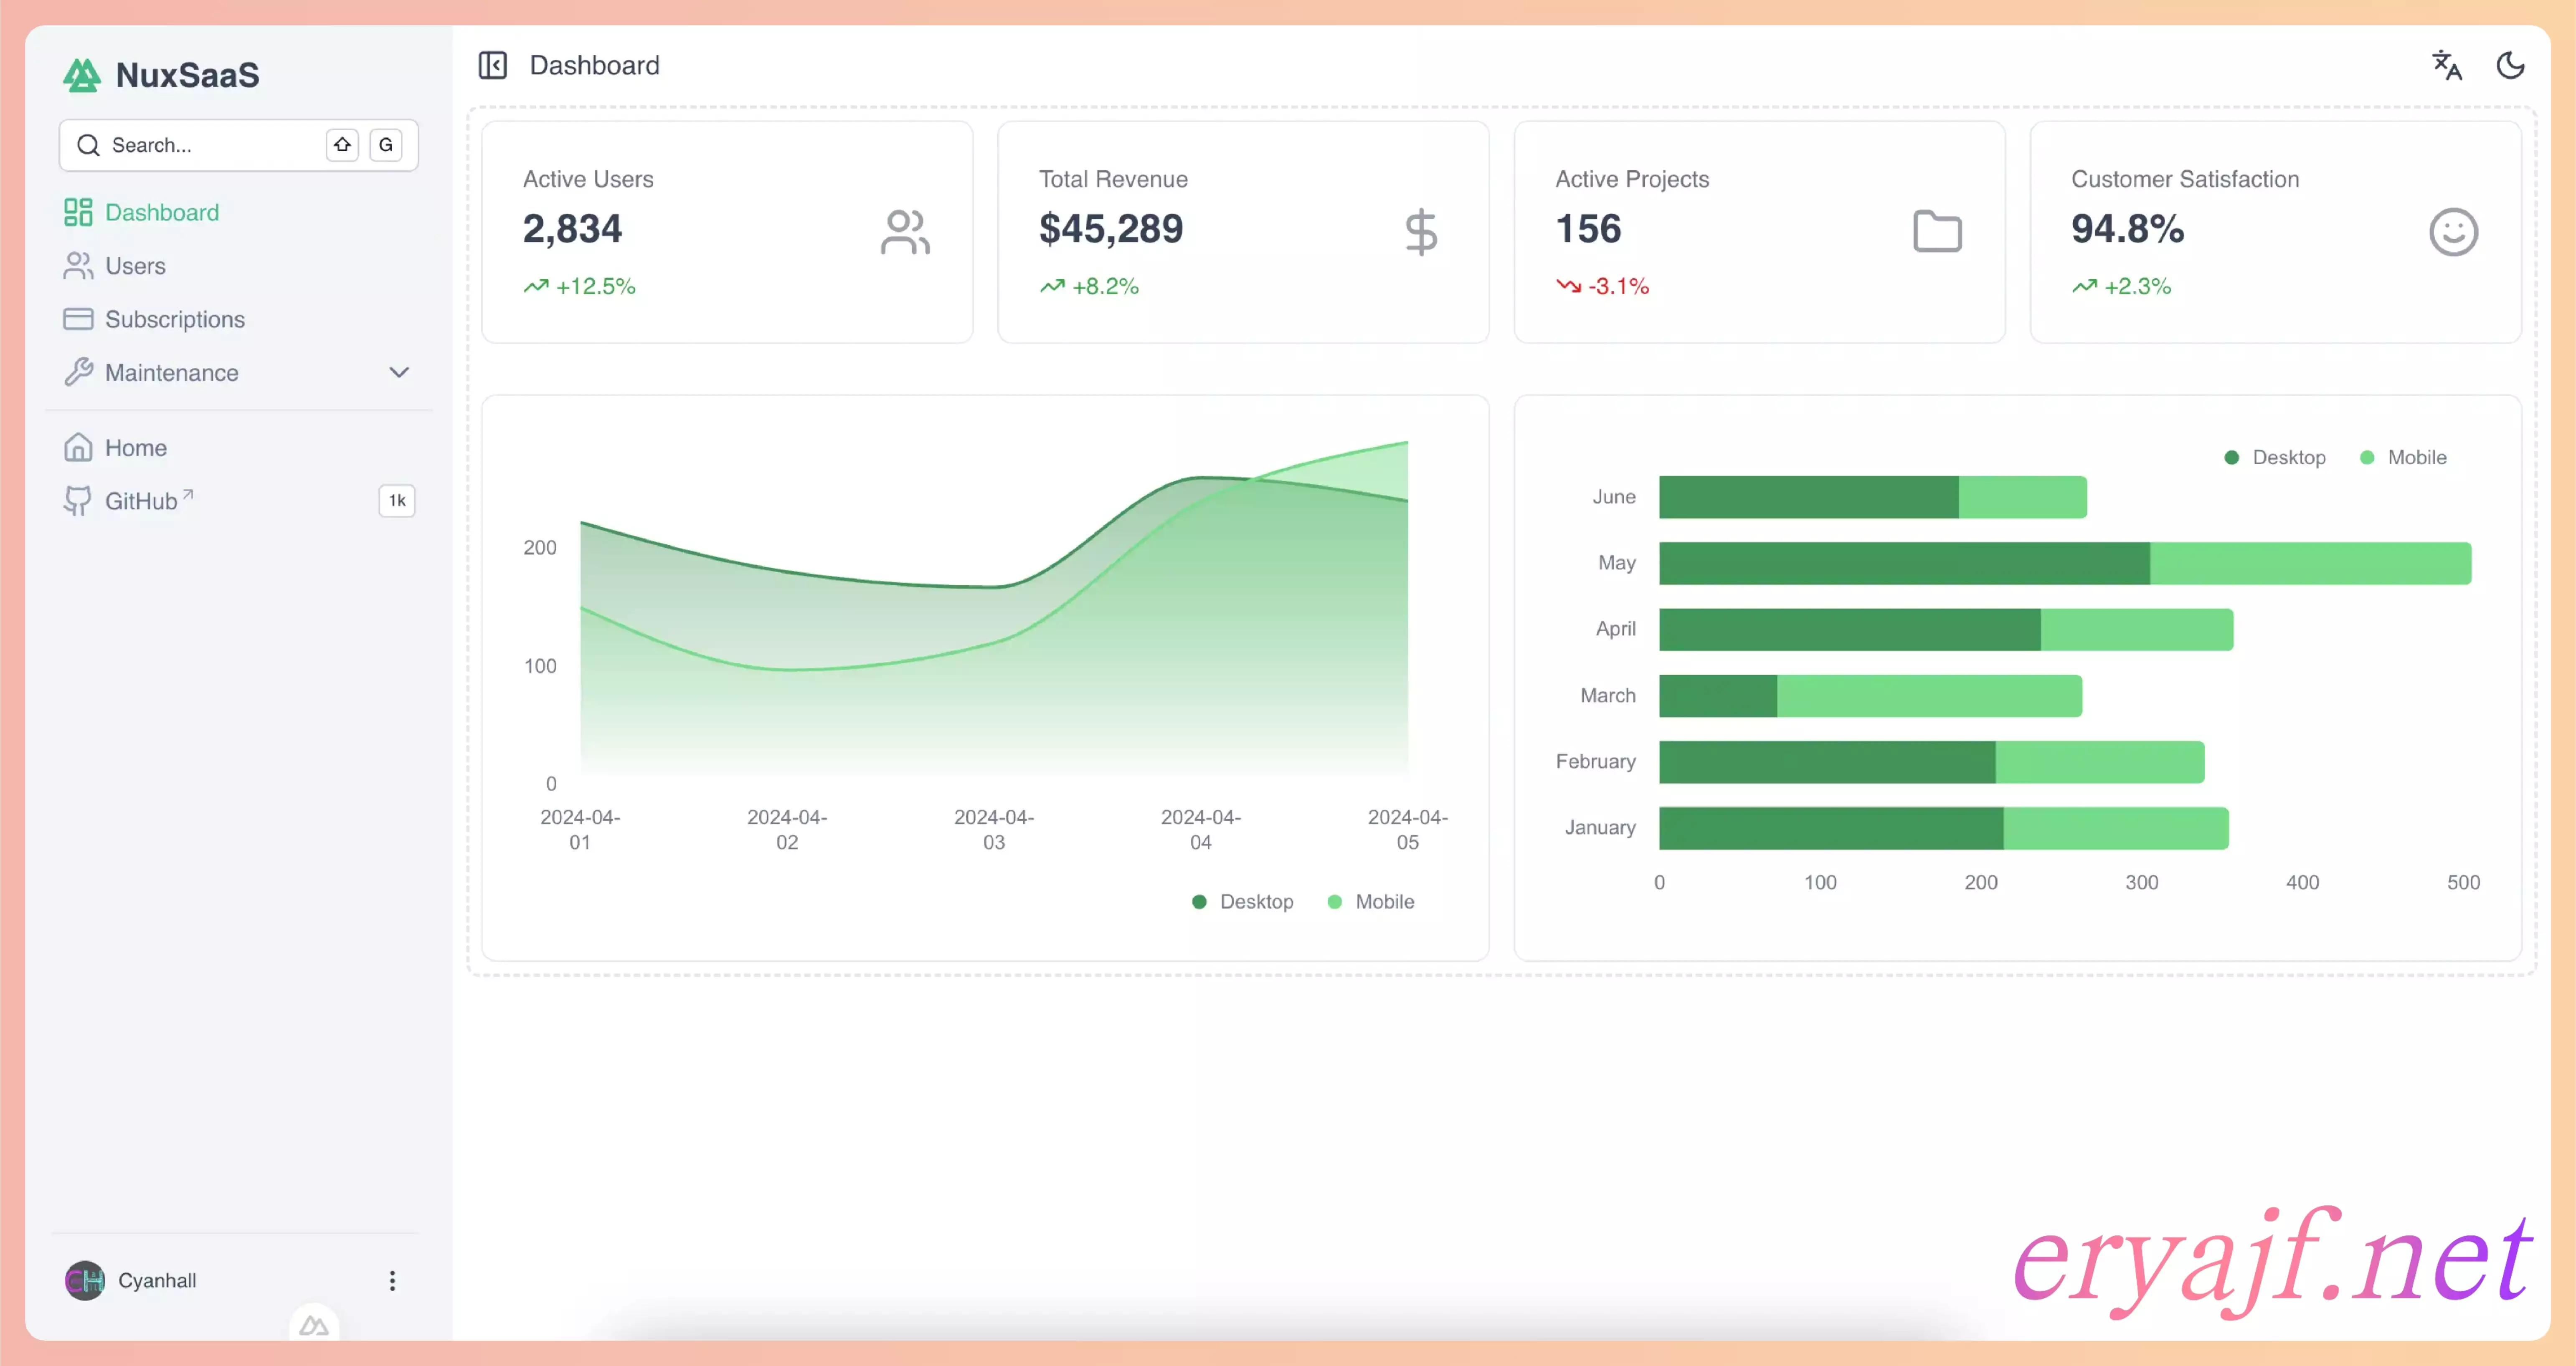Click the Users people icon in sidebar
Screen dimensions: 2576x1366
point(78,266)
